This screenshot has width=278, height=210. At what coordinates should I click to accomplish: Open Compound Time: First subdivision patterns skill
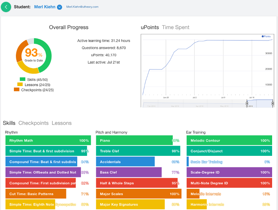[48, 183]
